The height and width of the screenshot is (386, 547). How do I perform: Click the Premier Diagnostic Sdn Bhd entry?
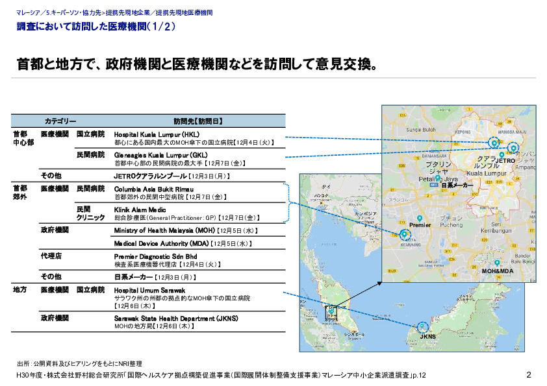[155, 256]
